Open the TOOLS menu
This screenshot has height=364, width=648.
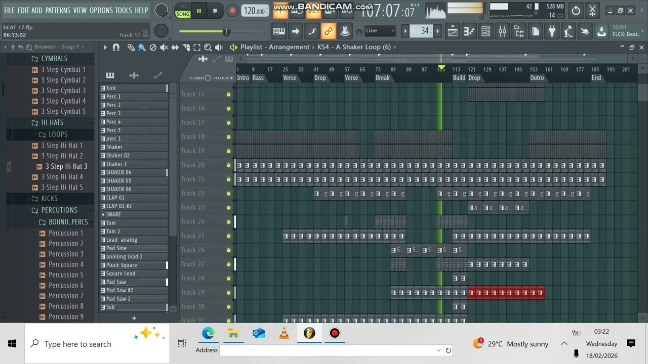[x=124, y=10]
